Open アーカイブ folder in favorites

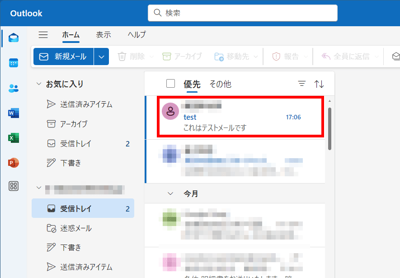point(83,124)
